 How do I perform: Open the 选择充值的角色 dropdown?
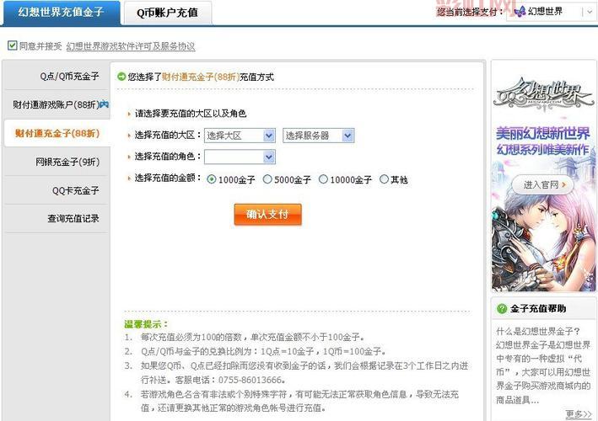coord(240,157)
